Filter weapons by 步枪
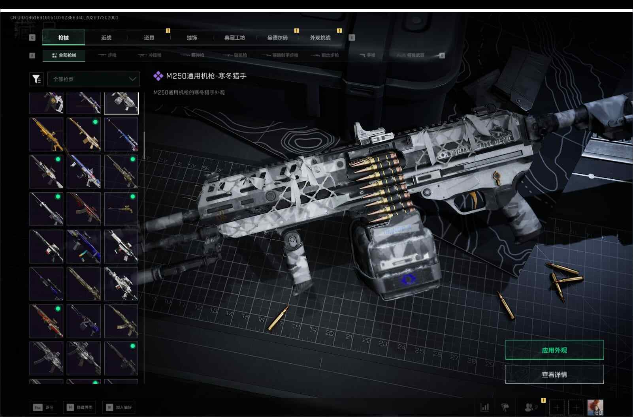The height and width of the screenshot is (417, 633). pyautogui.click(x=107, y=55)
